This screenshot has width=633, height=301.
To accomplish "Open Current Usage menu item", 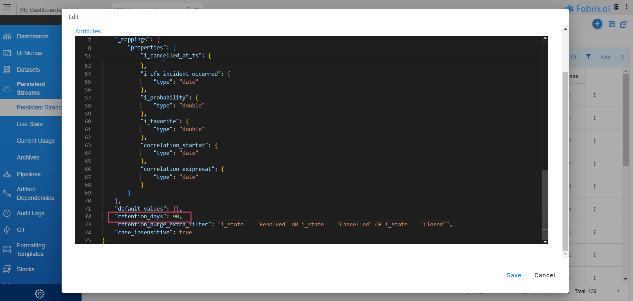I will click(36, 141).
